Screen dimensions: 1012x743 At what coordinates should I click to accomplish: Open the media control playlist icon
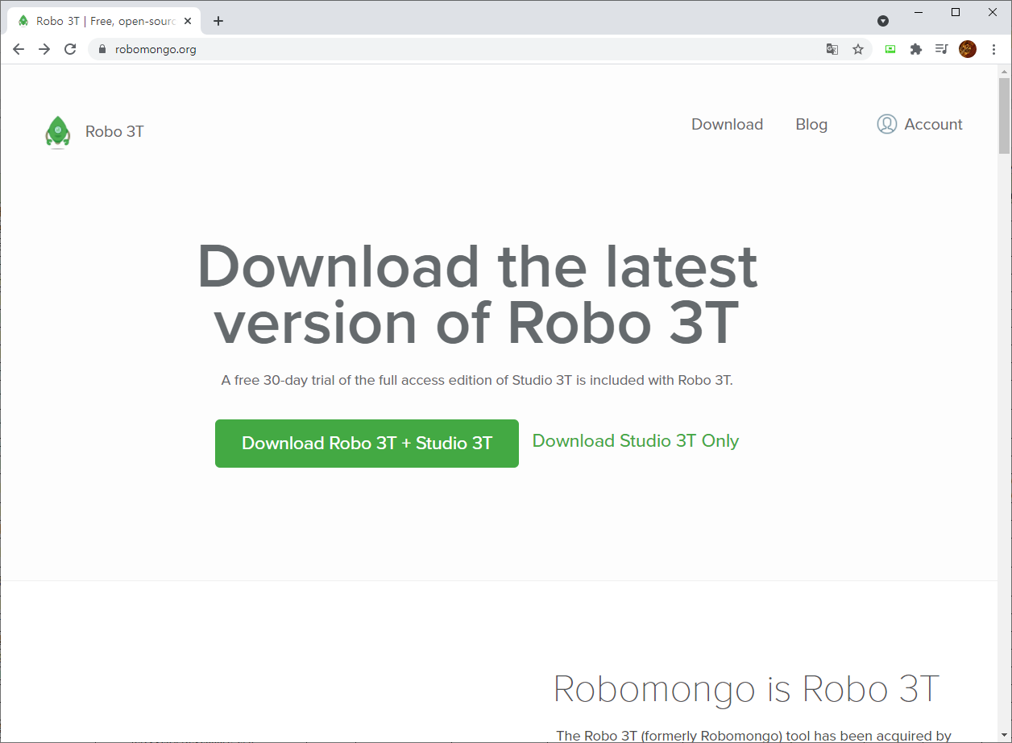(941, 49)
